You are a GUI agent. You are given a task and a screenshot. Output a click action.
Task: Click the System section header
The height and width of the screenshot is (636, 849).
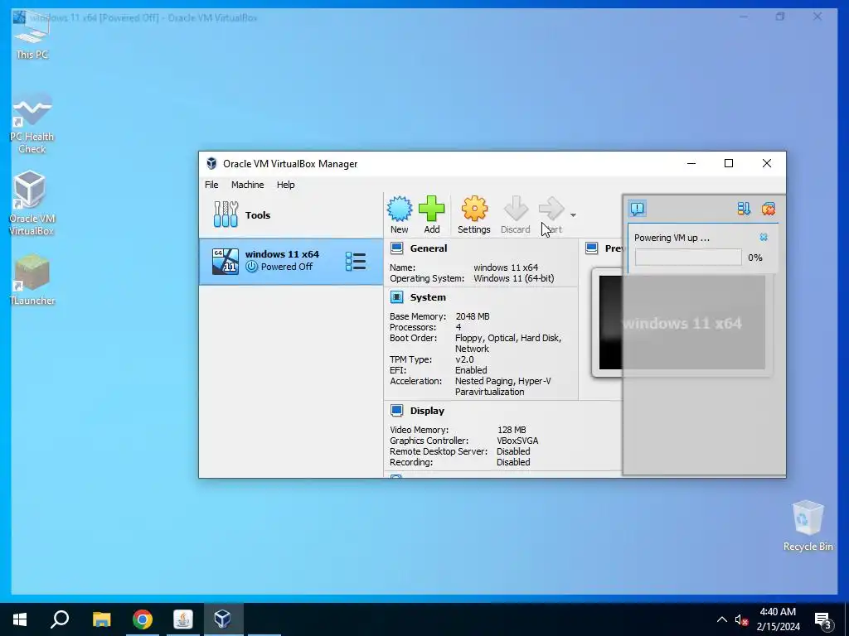(428, 297)
